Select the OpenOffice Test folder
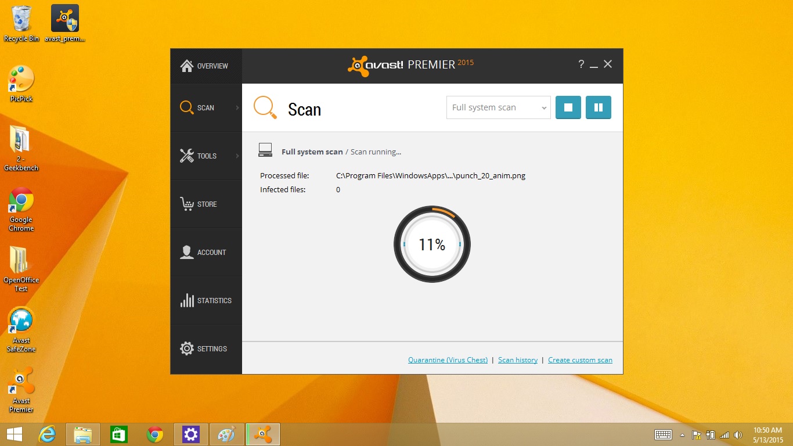Image resolution: width=793 pixels, height=446 pixels. pos(21,269)
